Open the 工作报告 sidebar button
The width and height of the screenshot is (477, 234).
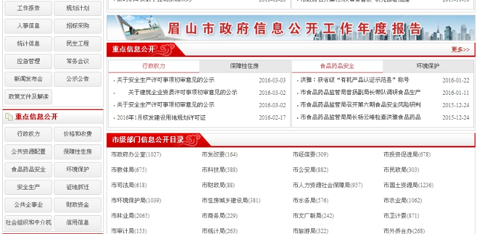click(x=28, y=8)
